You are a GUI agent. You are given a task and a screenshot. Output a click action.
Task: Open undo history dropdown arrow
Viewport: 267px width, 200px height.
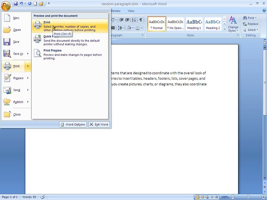click(25, 3)
